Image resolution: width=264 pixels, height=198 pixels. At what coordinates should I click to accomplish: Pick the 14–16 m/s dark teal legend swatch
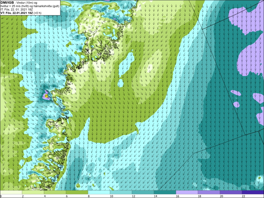pyautogui.click(x=165, y=192)
